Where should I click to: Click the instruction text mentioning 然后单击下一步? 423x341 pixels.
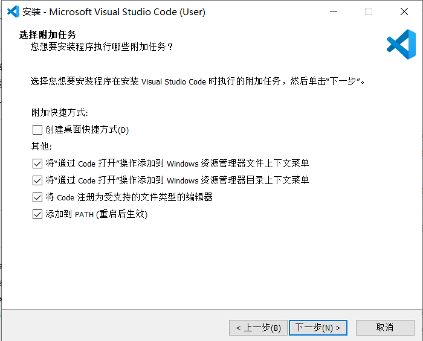coord(198,81)
